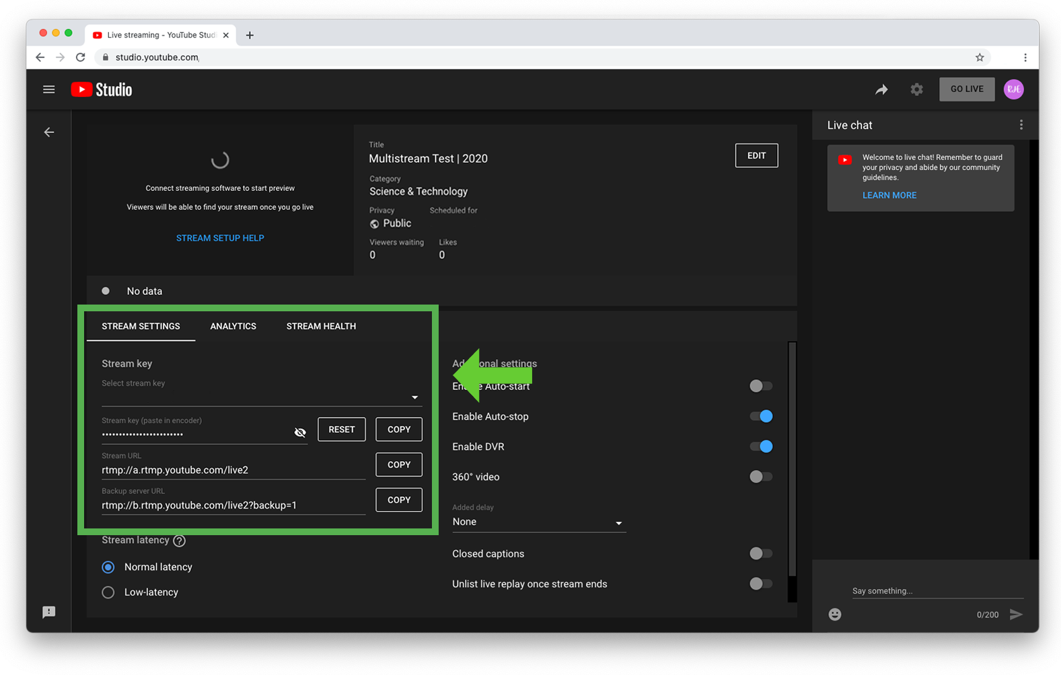This screenshot has height=675, width=1061.
Task: Open the send feedback icon in sidebar
Action: tap(49, 612)
